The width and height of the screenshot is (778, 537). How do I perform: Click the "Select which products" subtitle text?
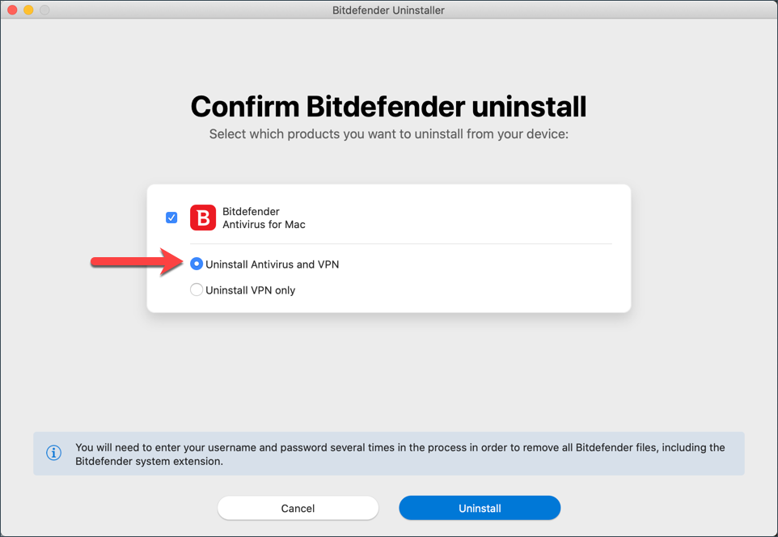click(388, 134)
